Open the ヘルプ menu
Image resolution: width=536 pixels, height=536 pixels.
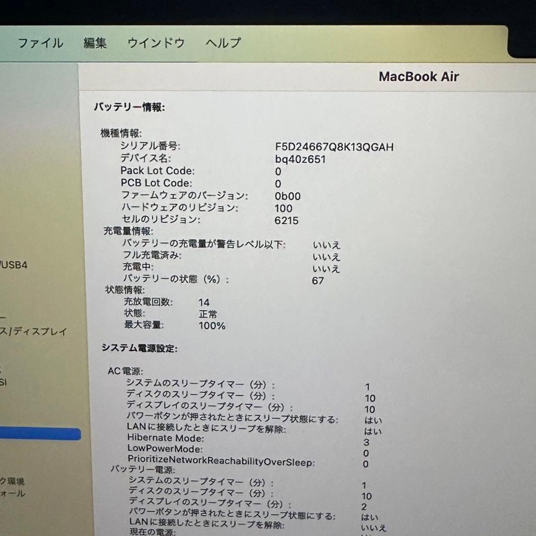click(221, 43)
